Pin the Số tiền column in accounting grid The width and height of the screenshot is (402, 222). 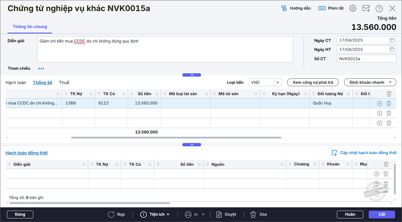pyautogui.click(x=132, y=94)
